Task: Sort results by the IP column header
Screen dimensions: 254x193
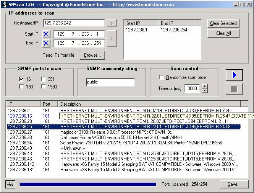Action: click(23, 104)
